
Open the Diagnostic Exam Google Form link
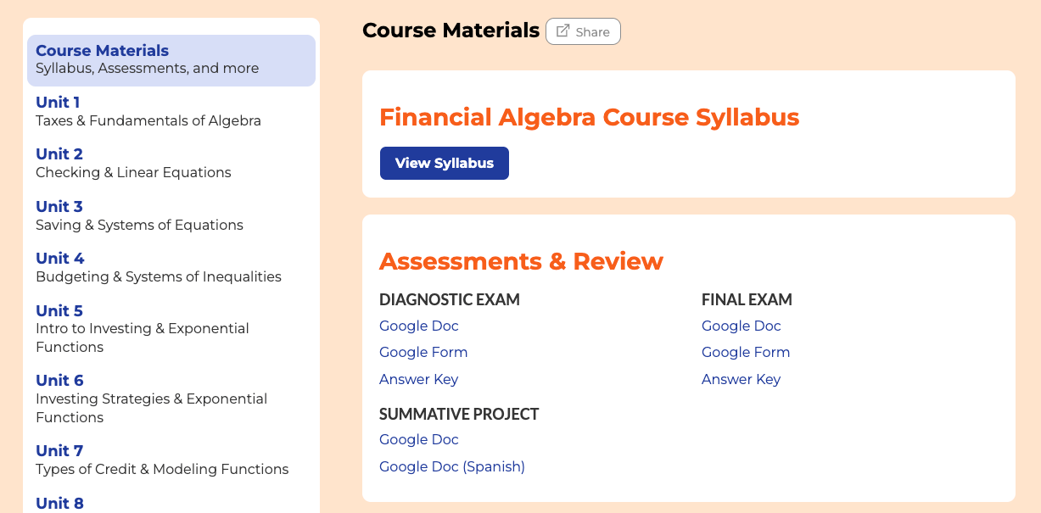(423, 352)
